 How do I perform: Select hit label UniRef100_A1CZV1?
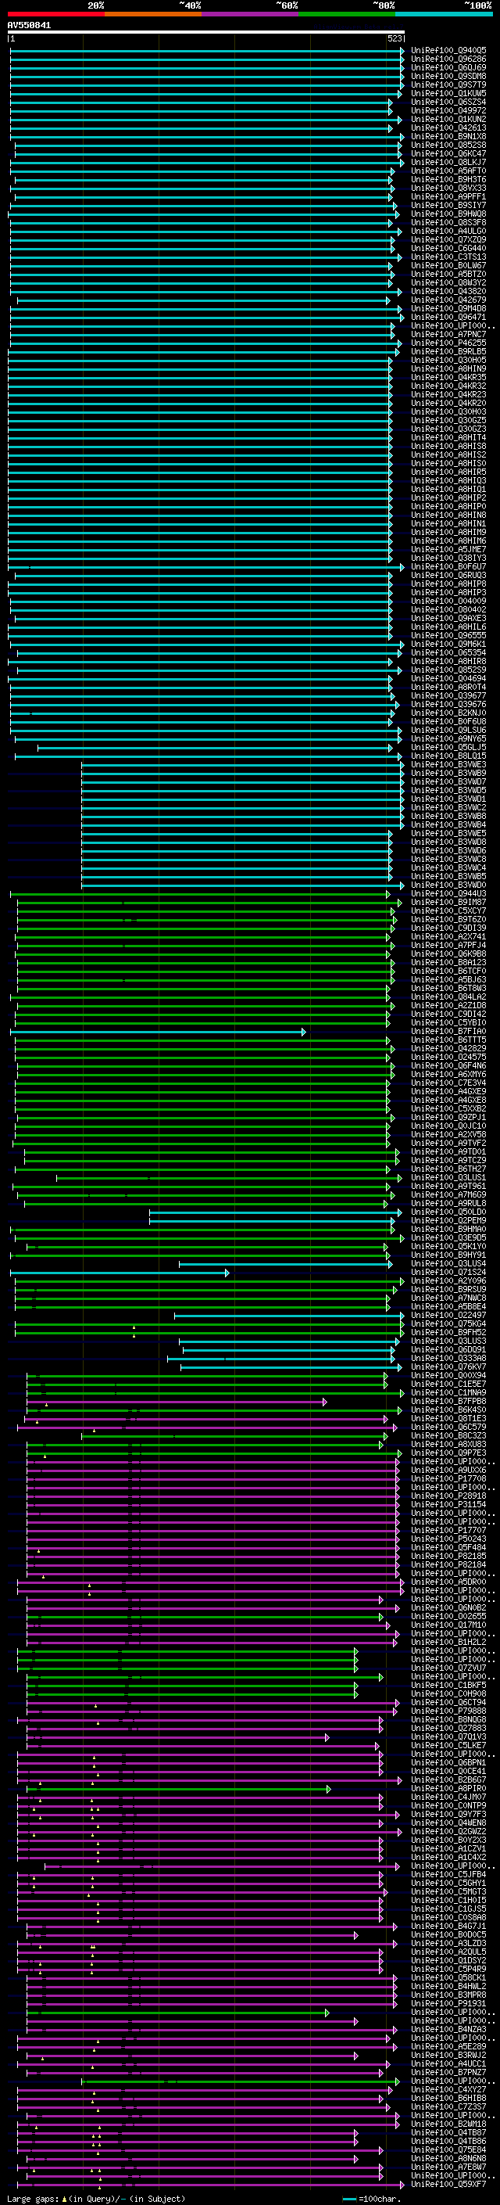pyautogui.click(x=448, y=1849)
